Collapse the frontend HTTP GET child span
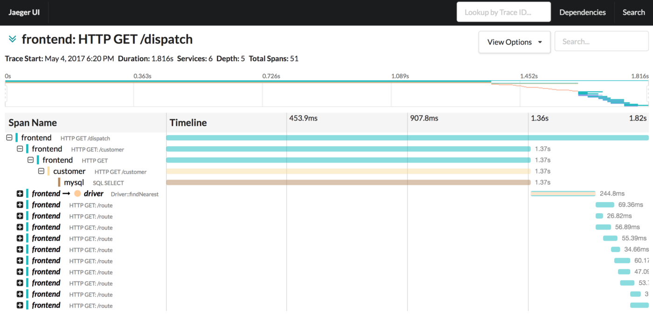The width and height of the screenshot is (653, 320). pos(31,160)
